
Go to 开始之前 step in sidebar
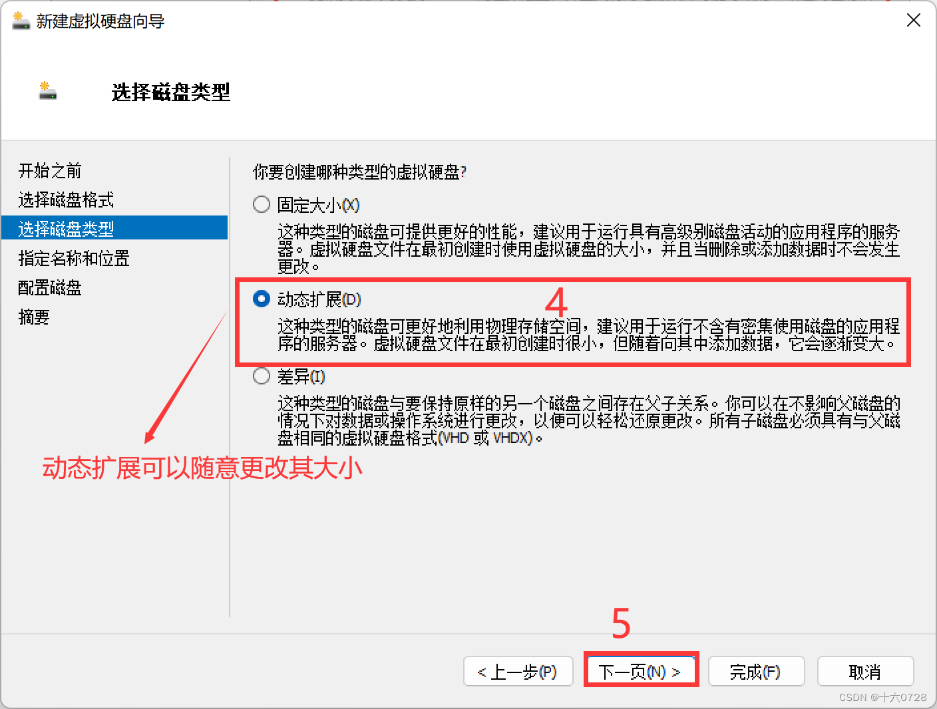pos(50,171)
